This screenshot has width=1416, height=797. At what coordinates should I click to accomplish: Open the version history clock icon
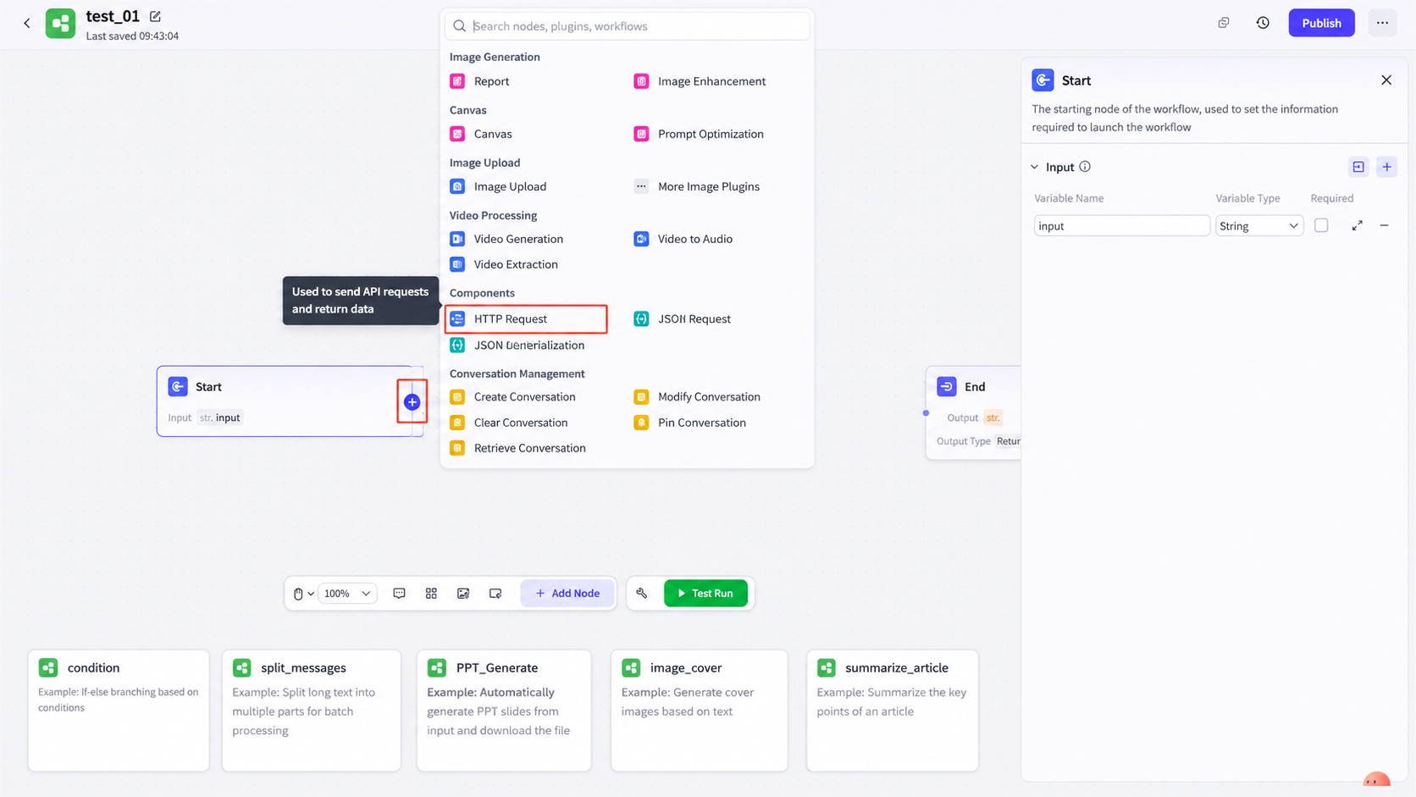coord(1263,23)
